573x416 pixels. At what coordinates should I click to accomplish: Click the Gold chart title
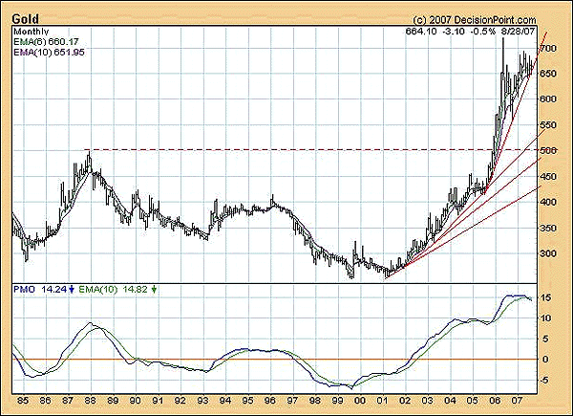coord(26,18)
